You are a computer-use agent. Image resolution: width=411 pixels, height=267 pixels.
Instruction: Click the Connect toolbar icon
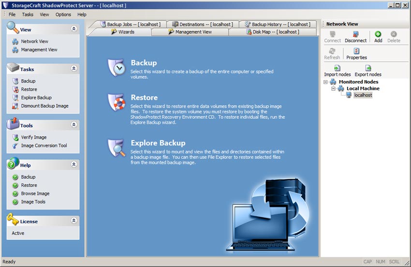tap(332, 34)
